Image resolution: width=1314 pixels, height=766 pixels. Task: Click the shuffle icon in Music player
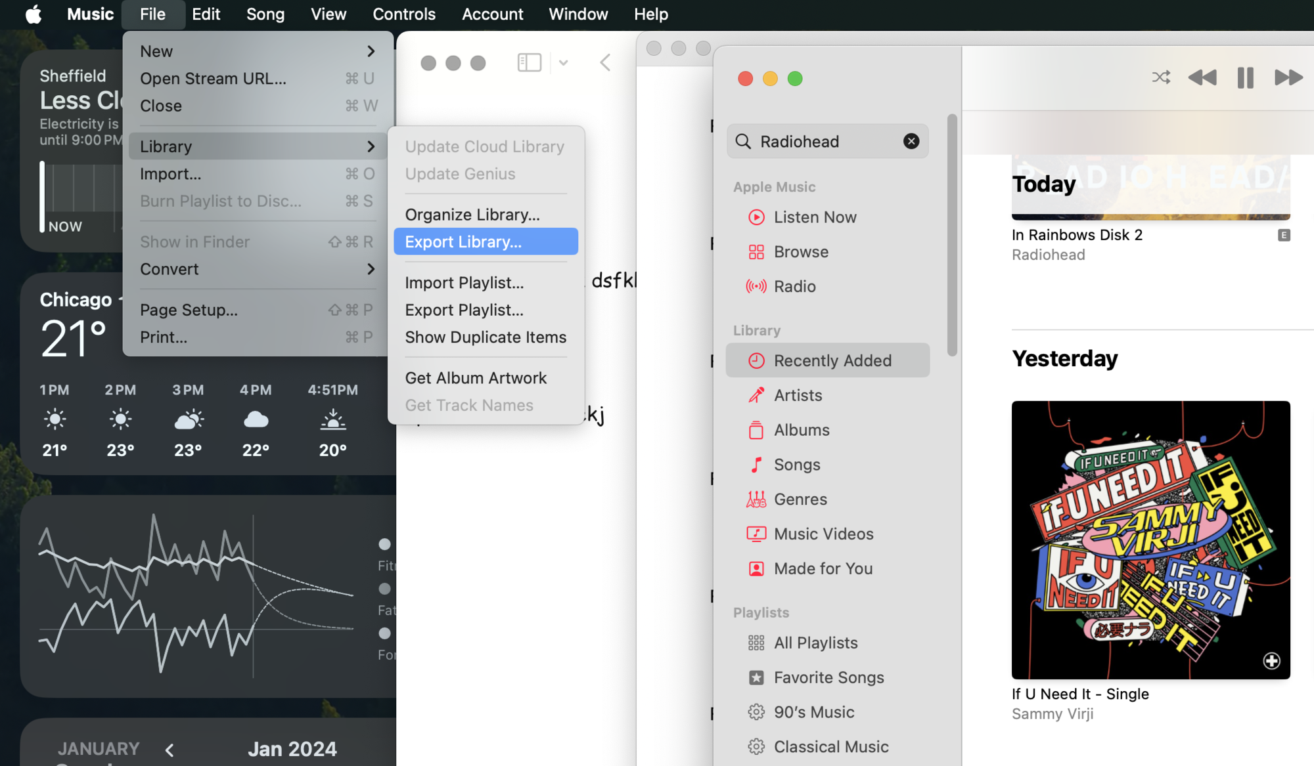[1161, 77]
